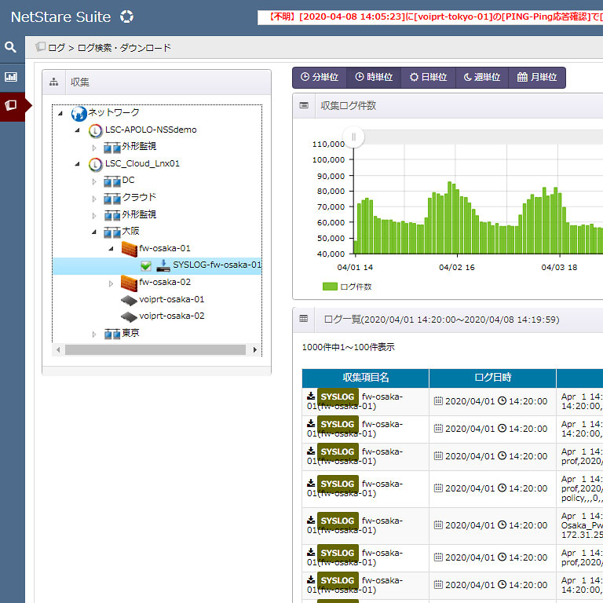This screenshot has height=603, width=603.
Task: Click the DC group monitors icon
Action: 112,181
